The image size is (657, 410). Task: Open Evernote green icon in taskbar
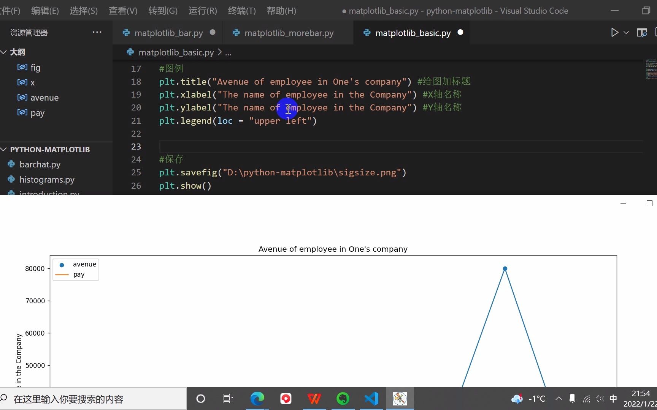point(343,399)
